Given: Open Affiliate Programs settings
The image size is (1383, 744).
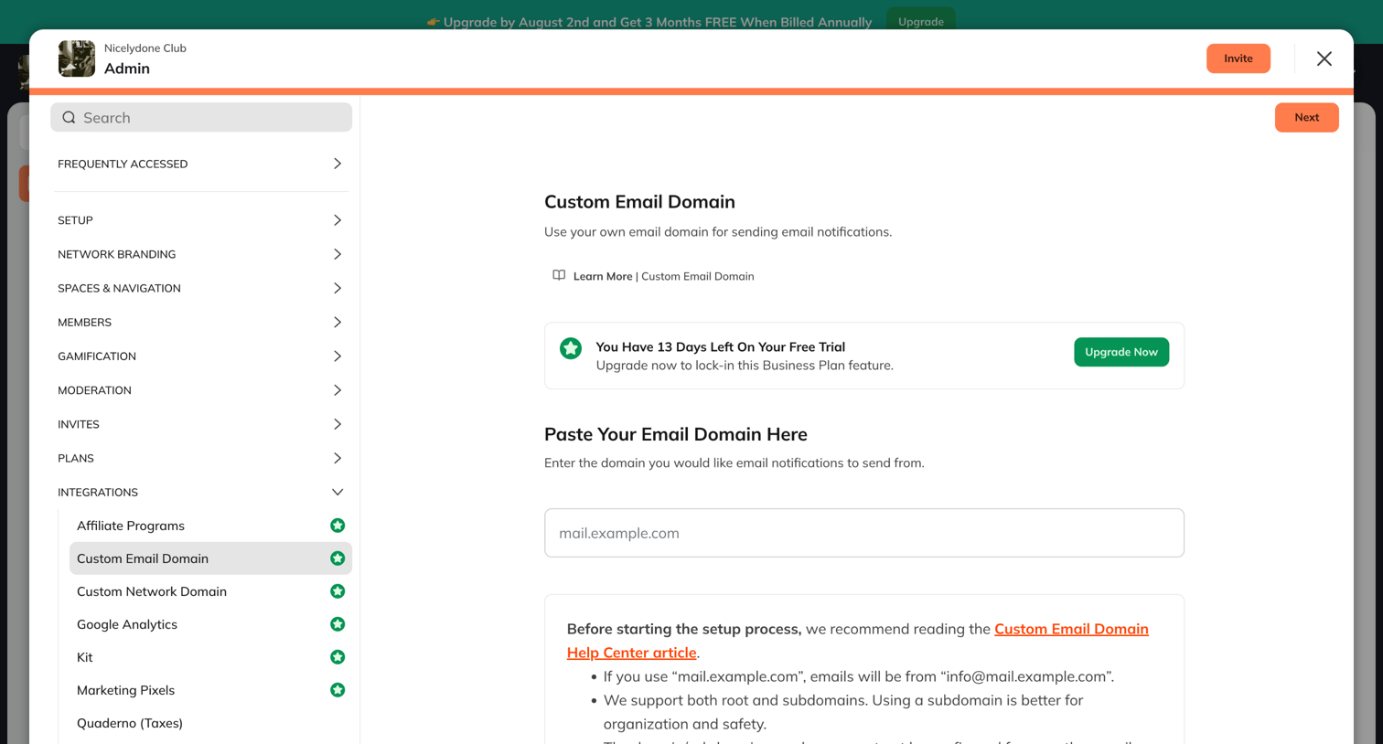Looking at the screenshot, I should coord(210,526).
